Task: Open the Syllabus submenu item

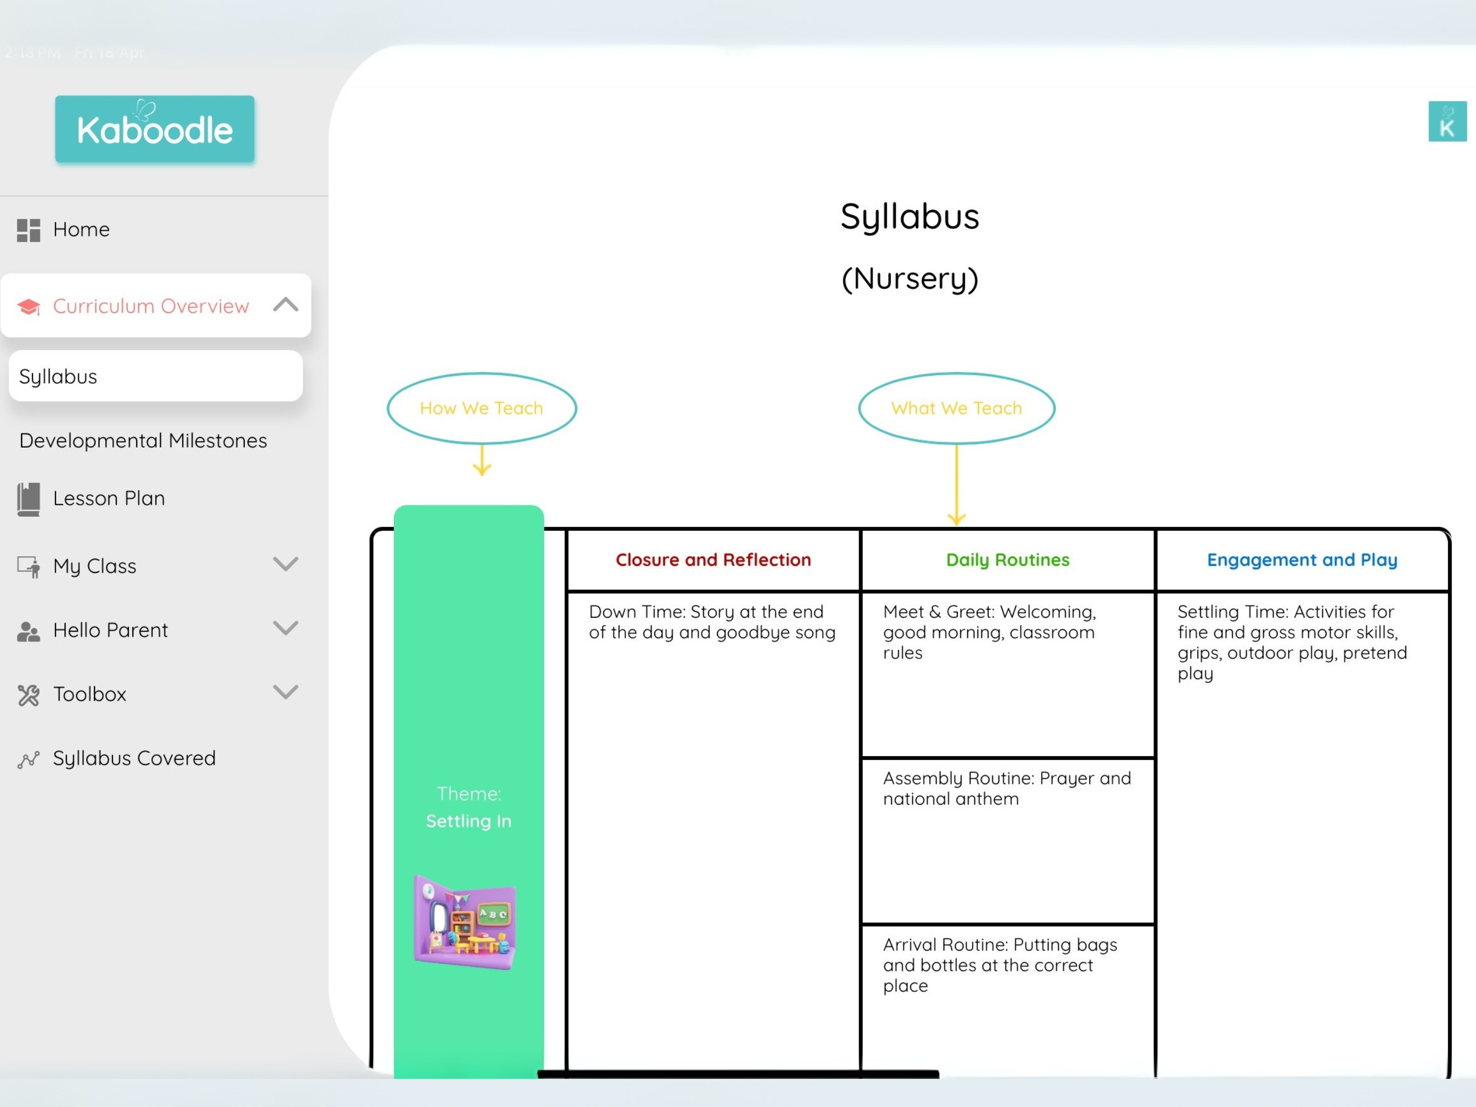Action: (156, 376)
